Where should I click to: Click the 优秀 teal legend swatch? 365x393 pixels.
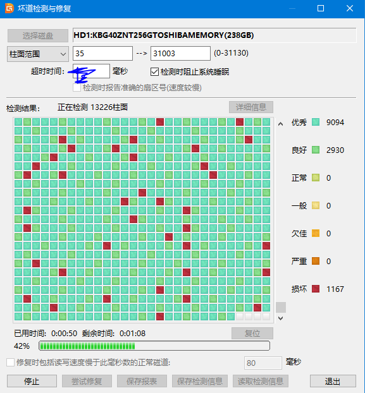(316, 123)
